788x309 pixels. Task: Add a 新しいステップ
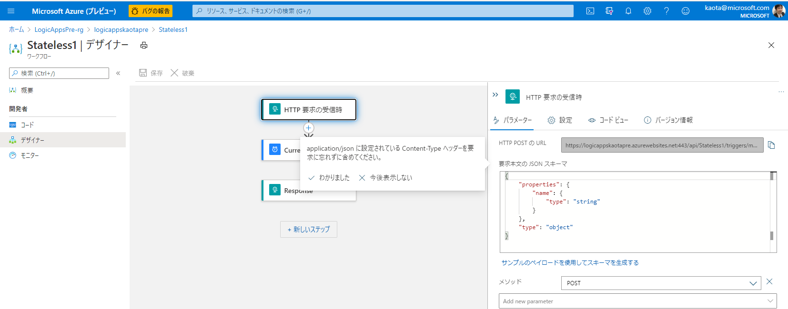point(309,229)
